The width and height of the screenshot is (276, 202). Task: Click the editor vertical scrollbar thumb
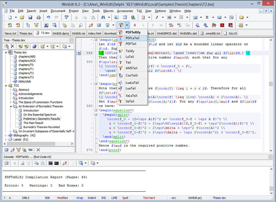click(x=271, y=84)
